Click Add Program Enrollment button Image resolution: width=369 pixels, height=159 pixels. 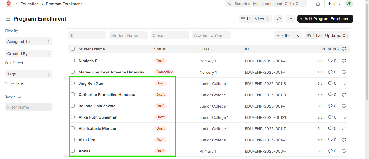(325, 19)
